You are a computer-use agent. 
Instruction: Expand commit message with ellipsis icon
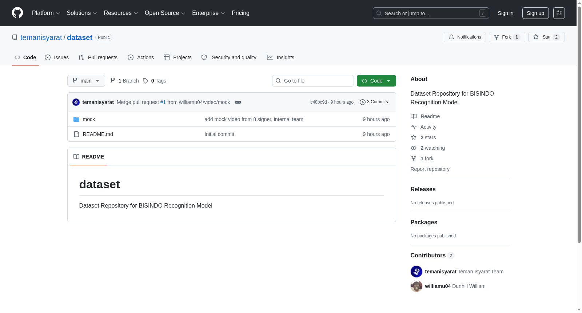pyautogui.click(x=238, y=102)
